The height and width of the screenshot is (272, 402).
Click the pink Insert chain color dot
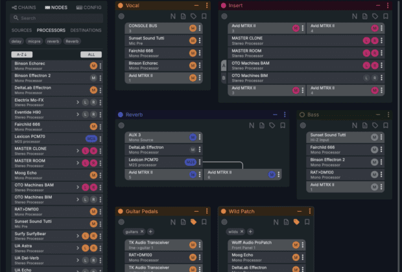click(224, 5)
